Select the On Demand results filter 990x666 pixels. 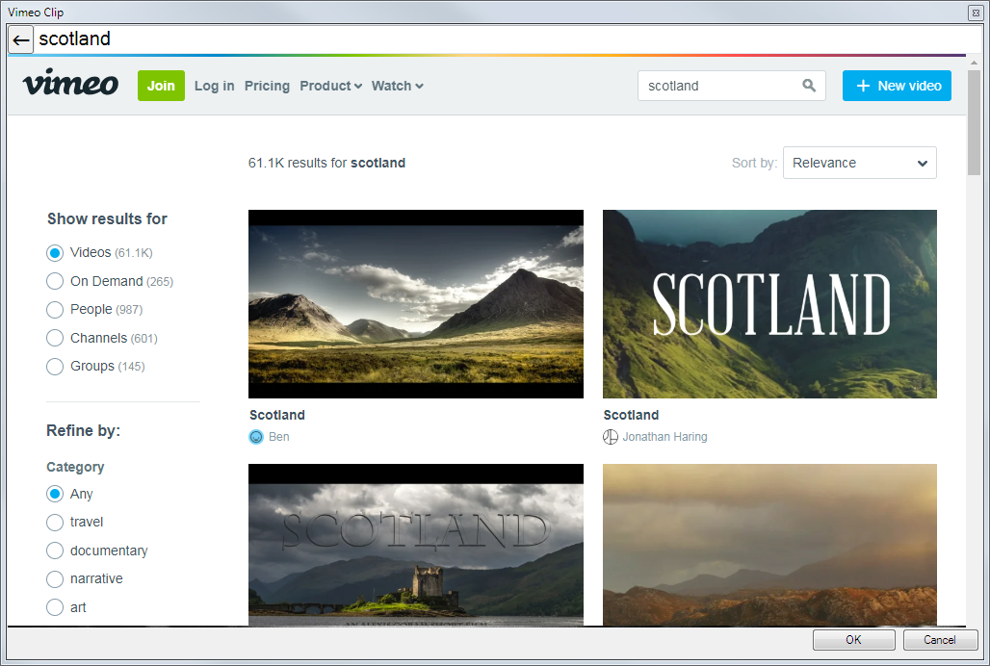(55, 281)
